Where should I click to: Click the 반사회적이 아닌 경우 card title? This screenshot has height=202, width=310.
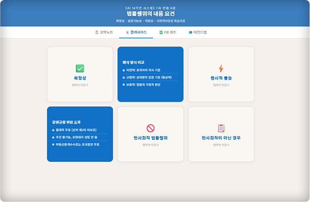coord(221,138)
